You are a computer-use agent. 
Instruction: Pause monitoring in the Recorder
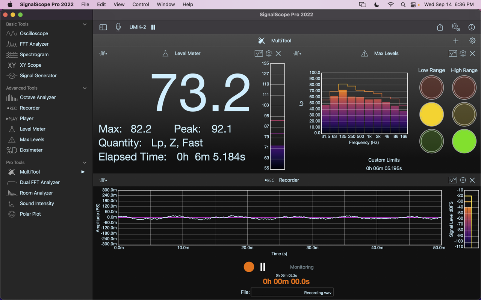point(263,267)
